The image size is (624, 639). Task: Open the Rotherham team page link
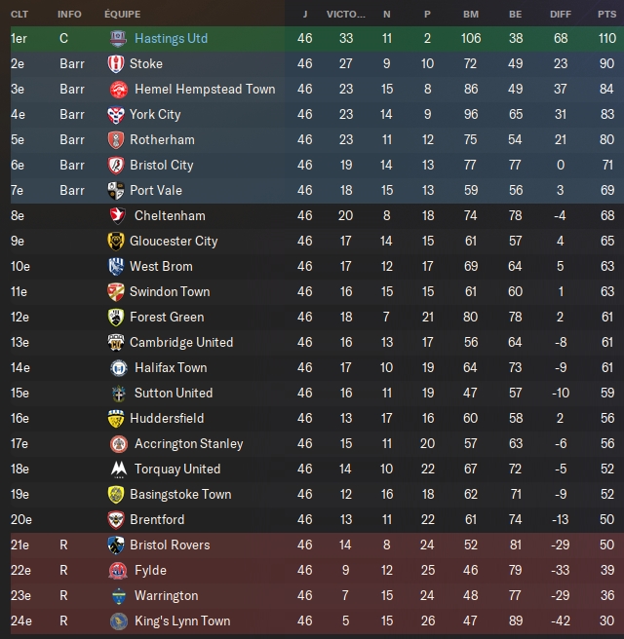coord(162,139)
